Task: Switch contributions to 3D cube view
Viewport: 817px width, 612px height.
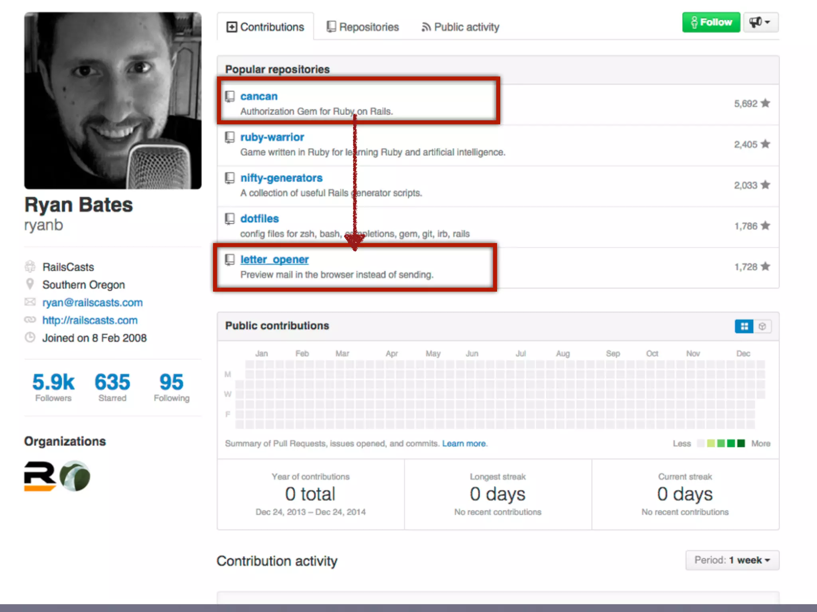Action: point(762,326)
